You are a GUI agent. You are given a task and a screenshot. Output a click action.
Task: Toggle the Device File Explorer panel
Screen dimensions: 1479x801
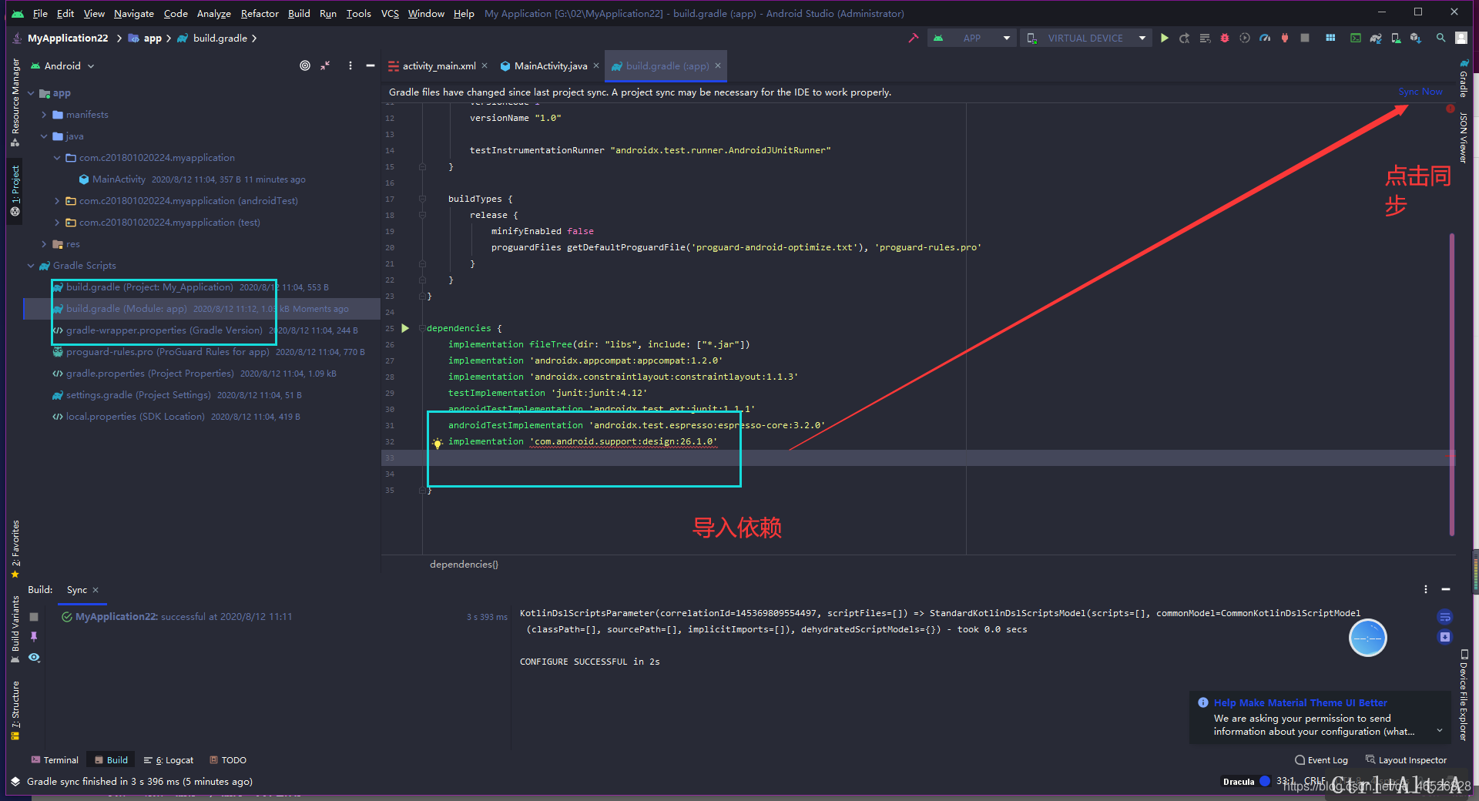1464,695
